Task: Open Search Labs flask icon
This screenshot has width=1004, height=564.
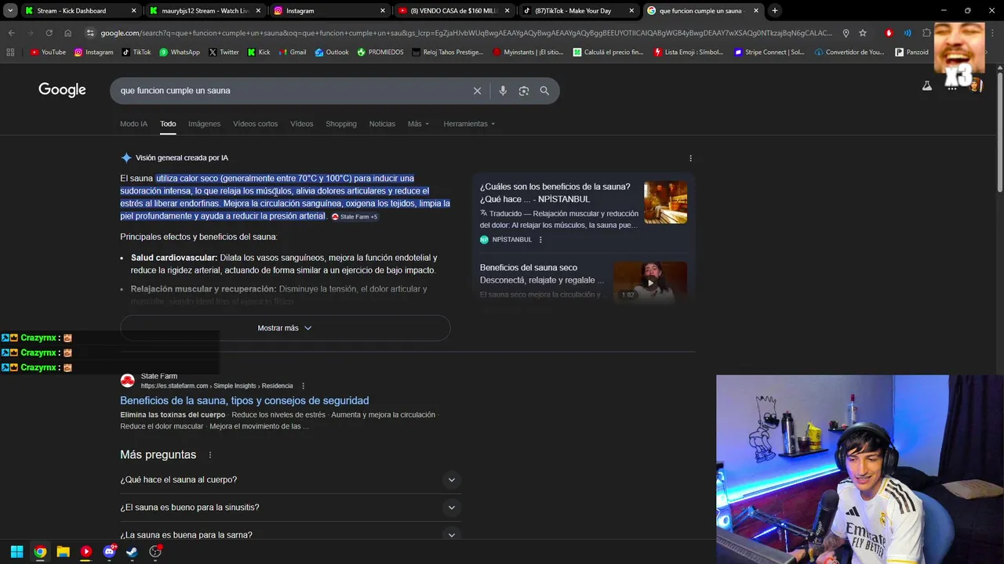Action: [x=927, y=86]
